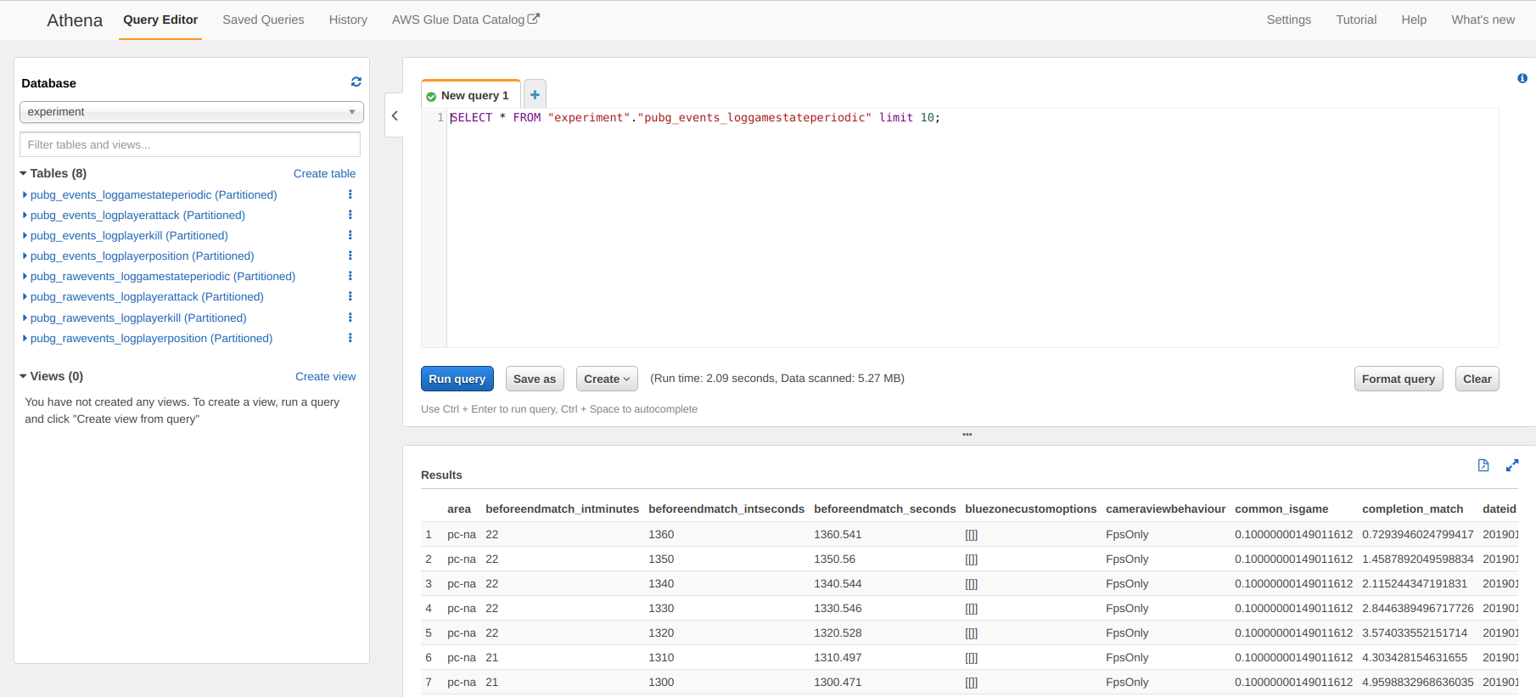Refresh the database list icon

coord(356,82)
